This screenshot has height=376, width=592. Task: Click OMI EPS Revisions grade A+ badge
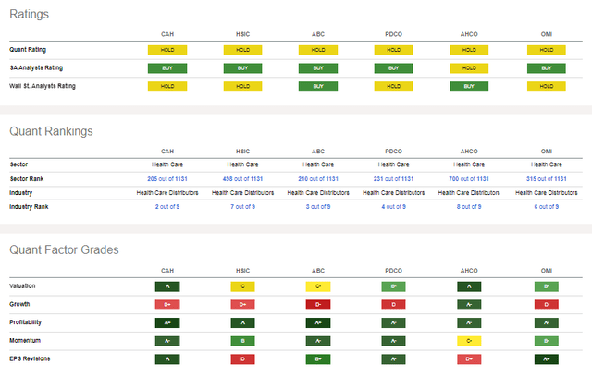547,359
